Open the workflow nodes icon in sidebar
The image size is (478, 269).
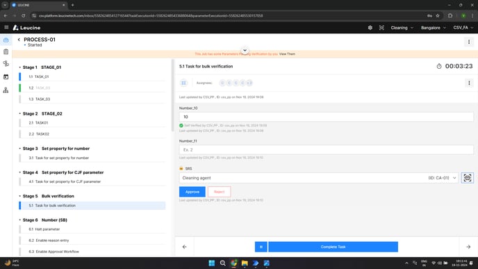pos(6,63)
